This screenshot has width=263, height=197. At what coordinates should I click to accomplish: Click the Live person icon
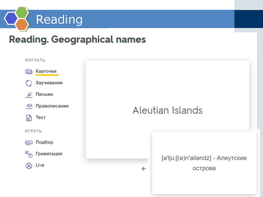pyautogui.click(x=29, y=165)
